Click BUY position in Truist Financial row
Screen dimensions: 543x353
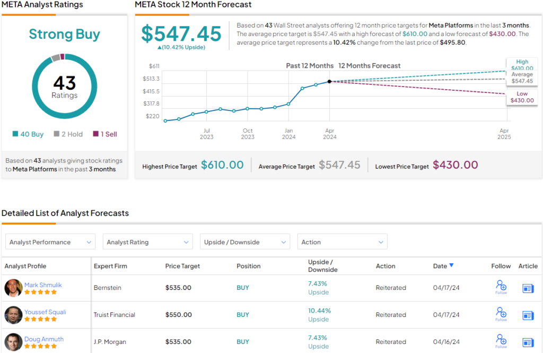pyautogui.click(x=243, y=314)
